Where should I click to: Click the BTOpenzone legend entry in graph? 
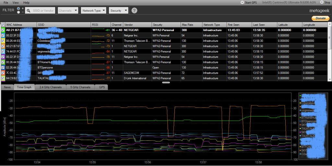tap(308, 121)
